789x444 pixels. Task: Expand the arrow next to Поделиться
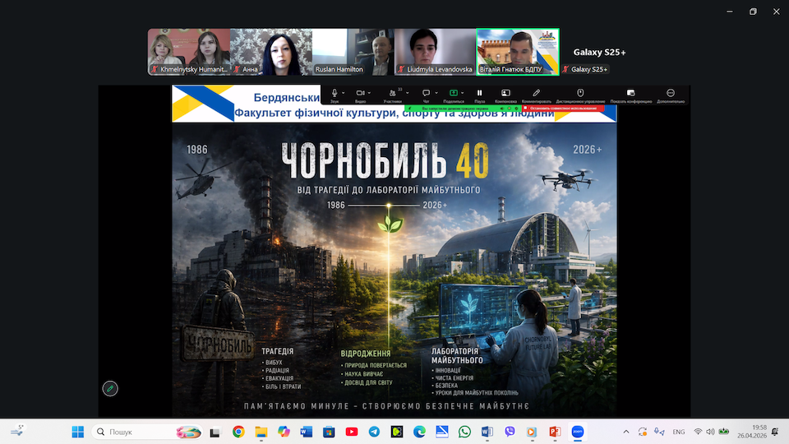pyautogui.click(x=463, y=93)
